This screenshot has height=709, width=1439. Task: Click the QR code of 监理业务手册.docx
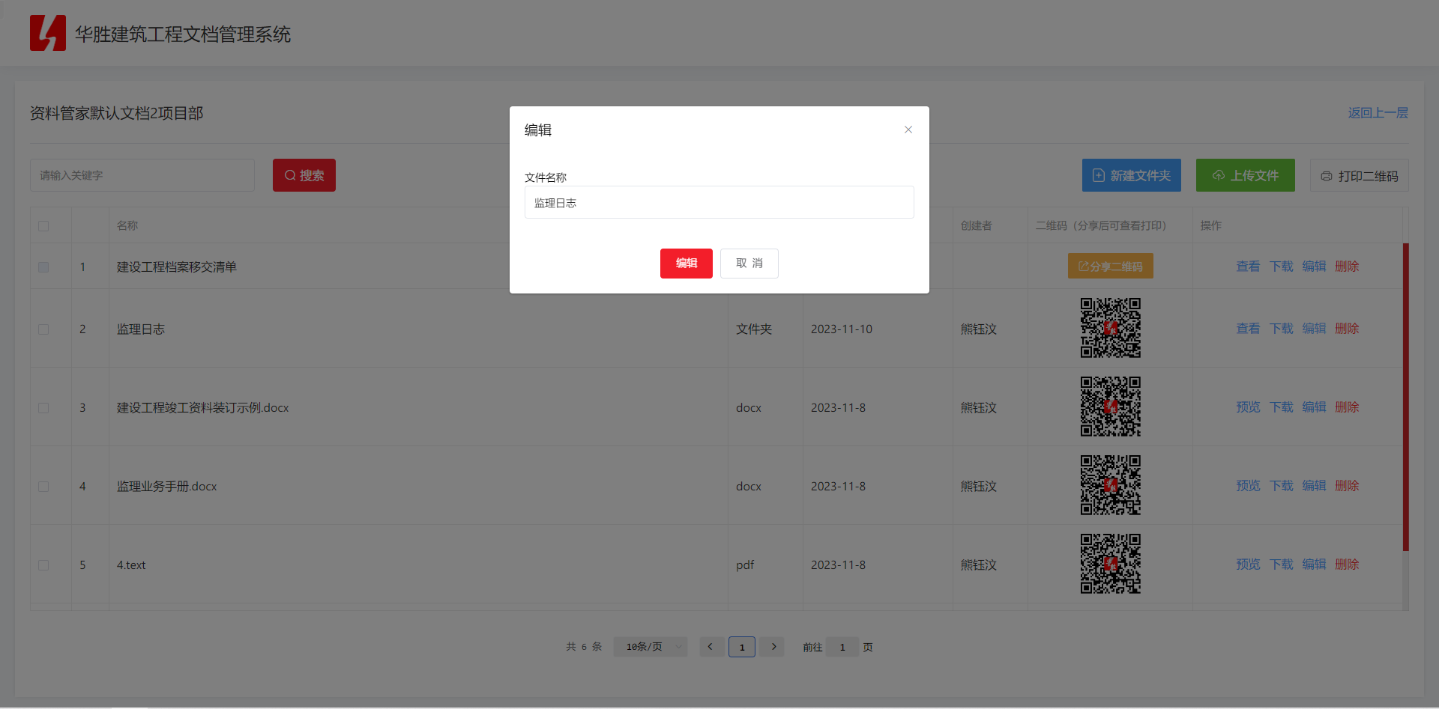tap(1111, 485)
